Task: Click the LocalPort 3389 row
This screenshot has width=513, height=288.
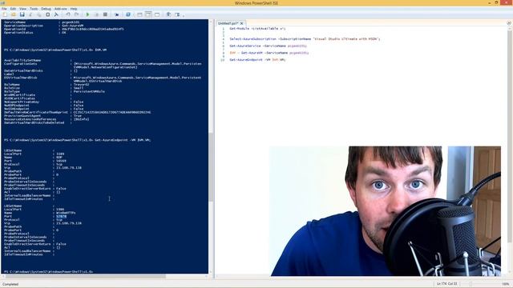Action: click(x=34, y=154)
